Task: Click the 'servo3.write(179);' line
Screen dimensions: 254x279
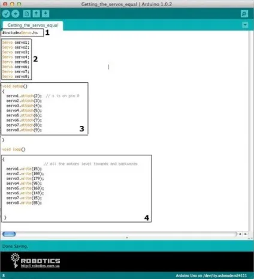Action: (25, 178)
